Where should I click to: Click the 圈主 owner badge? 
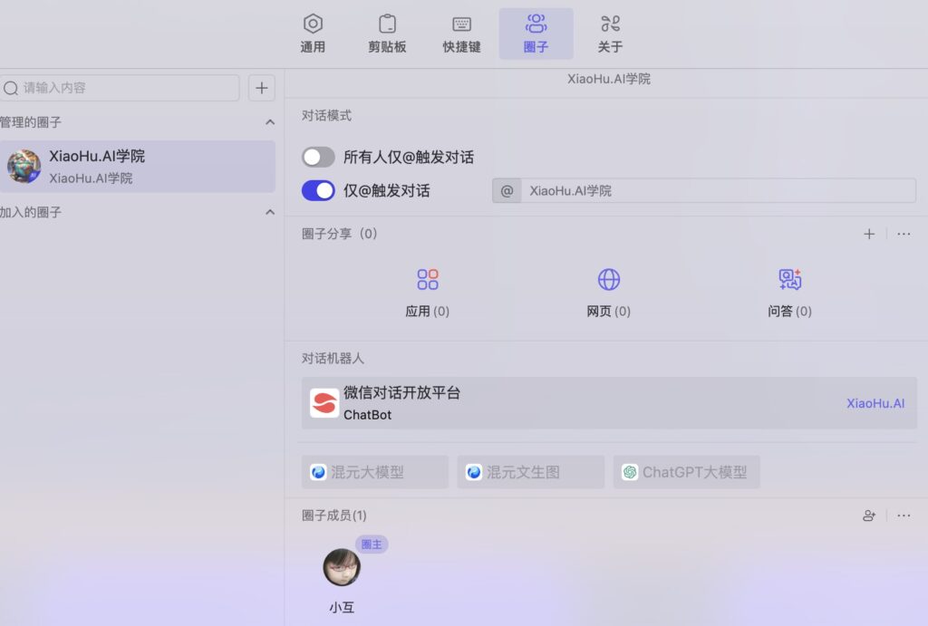point(372,544)
